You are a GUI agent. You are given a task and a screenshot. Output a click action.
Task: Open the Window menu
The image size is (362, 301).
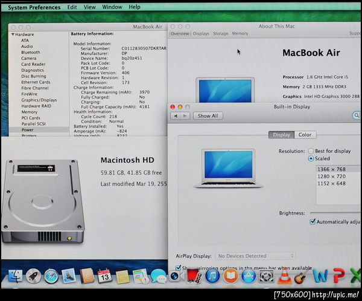click(112, 7)
